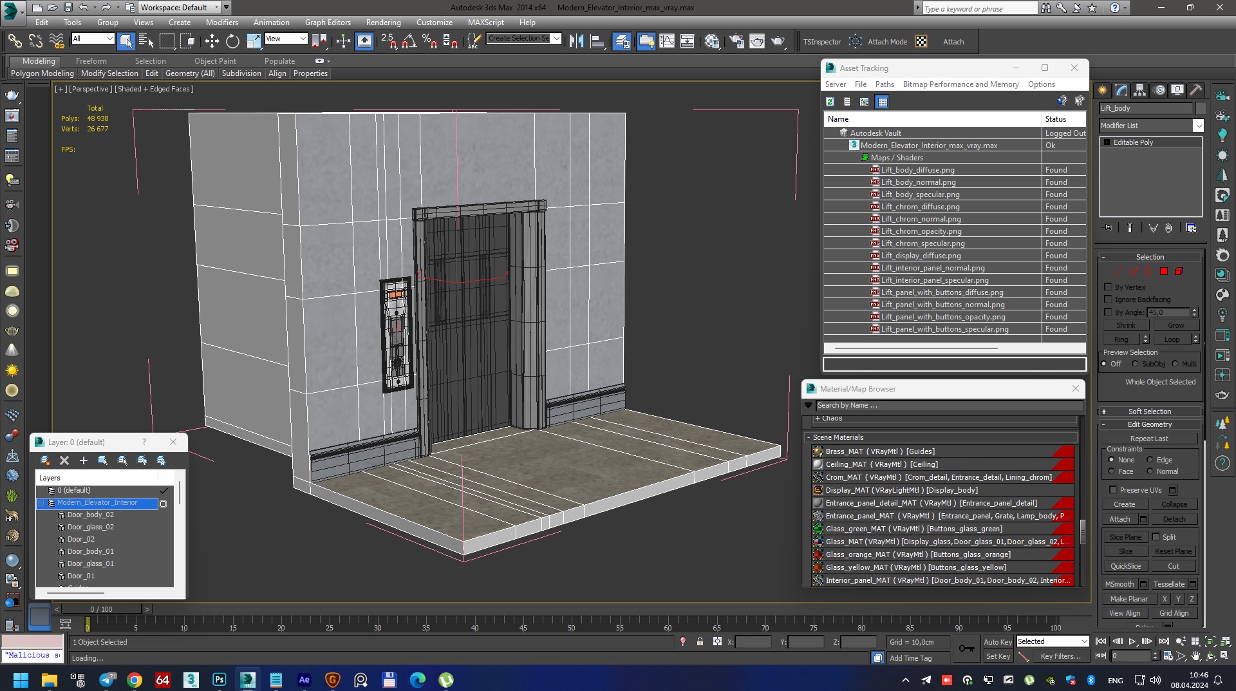The width and height of the screenshot is (1236, 691).
Task: Open the Modifiers menu
Action: click(x=221, y=22)
